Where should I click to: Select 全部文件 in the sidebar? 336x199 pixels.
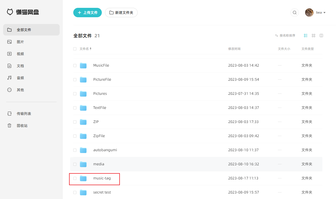pyautogui.click(x=31, y=30)
